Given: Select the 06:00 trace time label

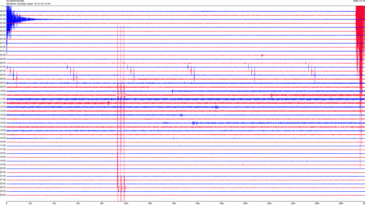Looking at the screenshot, I should click(3, 59).
